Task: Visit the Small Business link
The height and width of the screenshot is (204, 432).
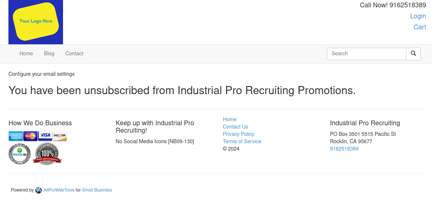Action: coord(97,190)
